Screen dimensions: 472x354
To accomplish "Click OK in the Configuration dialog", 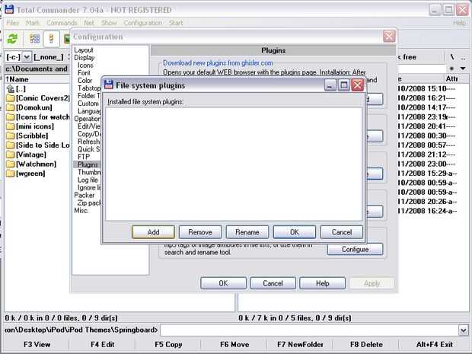I will click(223, 283).
